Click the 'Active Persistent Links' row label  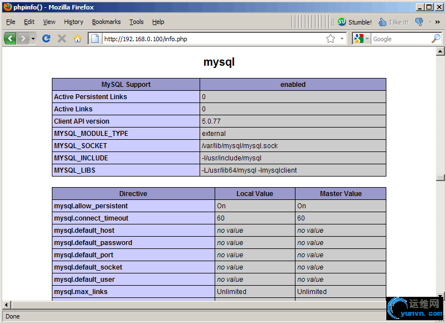coord(90,97)
